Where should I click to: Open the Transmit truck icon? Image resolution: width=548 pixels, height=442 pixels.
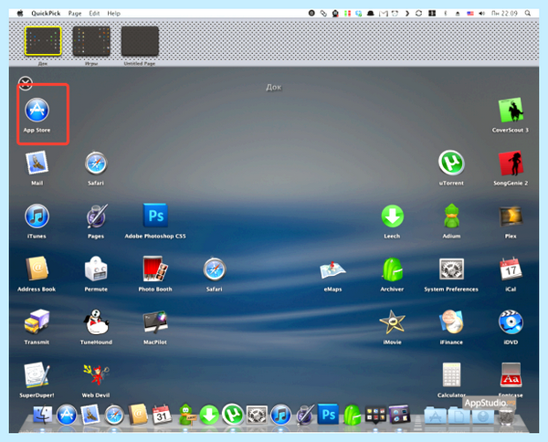coord(37,321)
